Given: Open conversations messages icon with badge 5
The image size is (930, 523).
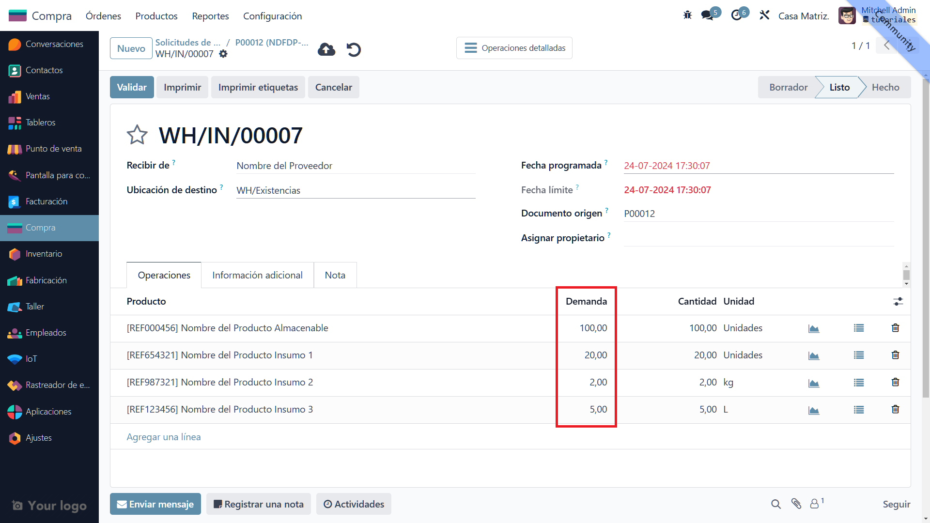Looking at the screenshot, I should pyautogui.click(x=708, y=15).
